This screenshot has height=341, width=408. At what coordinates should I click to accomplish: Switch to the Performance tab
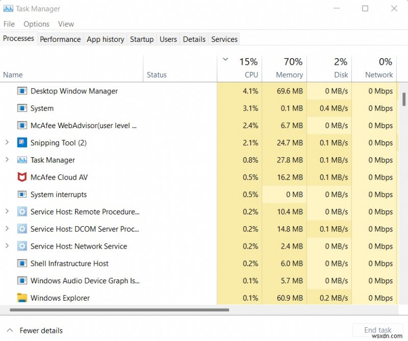tap(60, 39)
